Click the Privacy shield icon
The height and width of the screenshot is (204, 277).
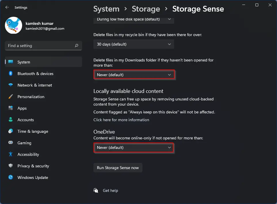[x=11, y=166]
